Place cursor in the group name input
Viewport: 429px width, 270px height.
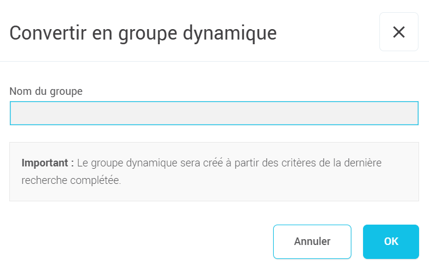pos(214,113)
